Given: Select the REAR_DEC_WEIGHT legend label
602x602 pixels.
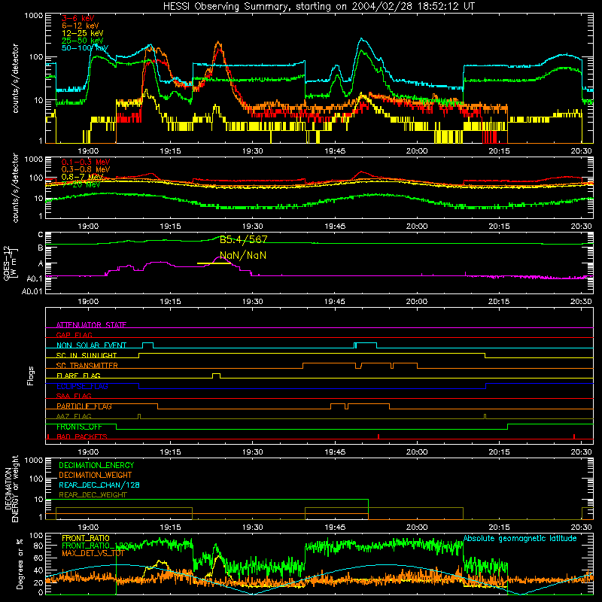Looking at the screenshot, I should click(93, 495).
